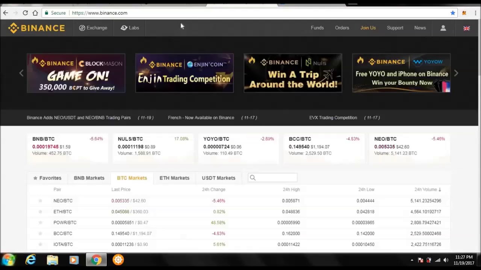481x270 pixels.
Task: Click browser back arrow
Action: point(6,13)
